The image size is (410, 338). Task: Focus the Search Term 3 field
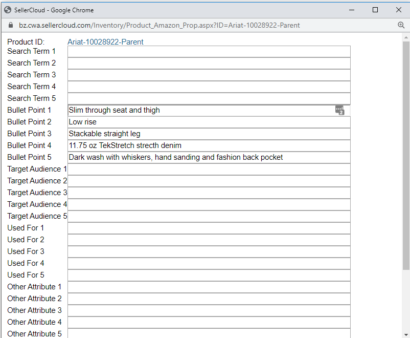click(x=209, y=75)
